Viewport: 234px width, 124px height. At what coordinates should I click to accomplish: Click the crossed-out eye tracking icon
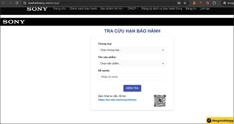click(x=179, y=3)
